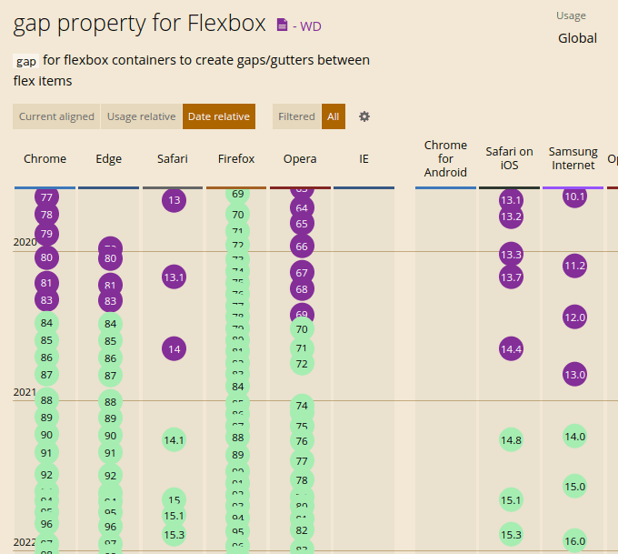The image size is (618, 554).
Task: Click Chrome version 84 cell
Action: pyautogui.click(x=47, y=323)
